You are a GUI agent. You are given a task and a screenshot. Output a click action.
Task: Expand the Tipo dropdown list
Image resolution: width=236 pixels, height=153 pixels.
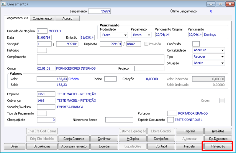click(x=209, y=57)
